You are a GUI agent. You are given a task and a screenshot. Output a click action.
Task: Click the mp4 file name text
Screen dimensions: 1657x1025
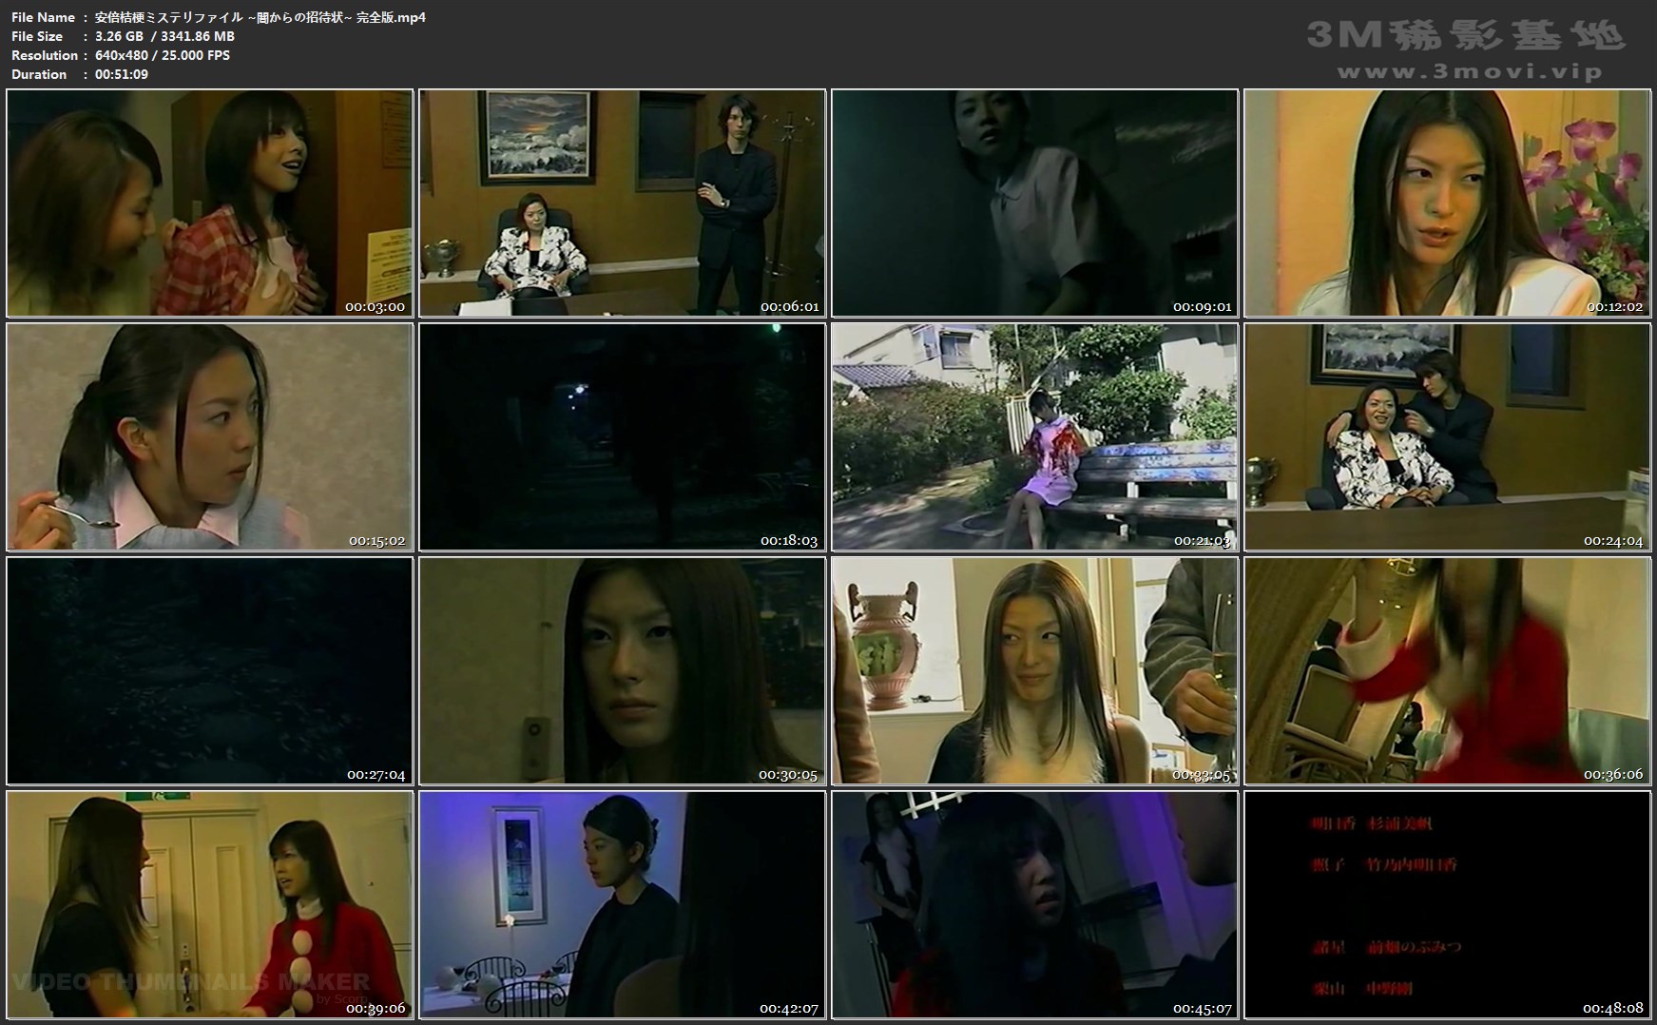(x=260, y=17)
